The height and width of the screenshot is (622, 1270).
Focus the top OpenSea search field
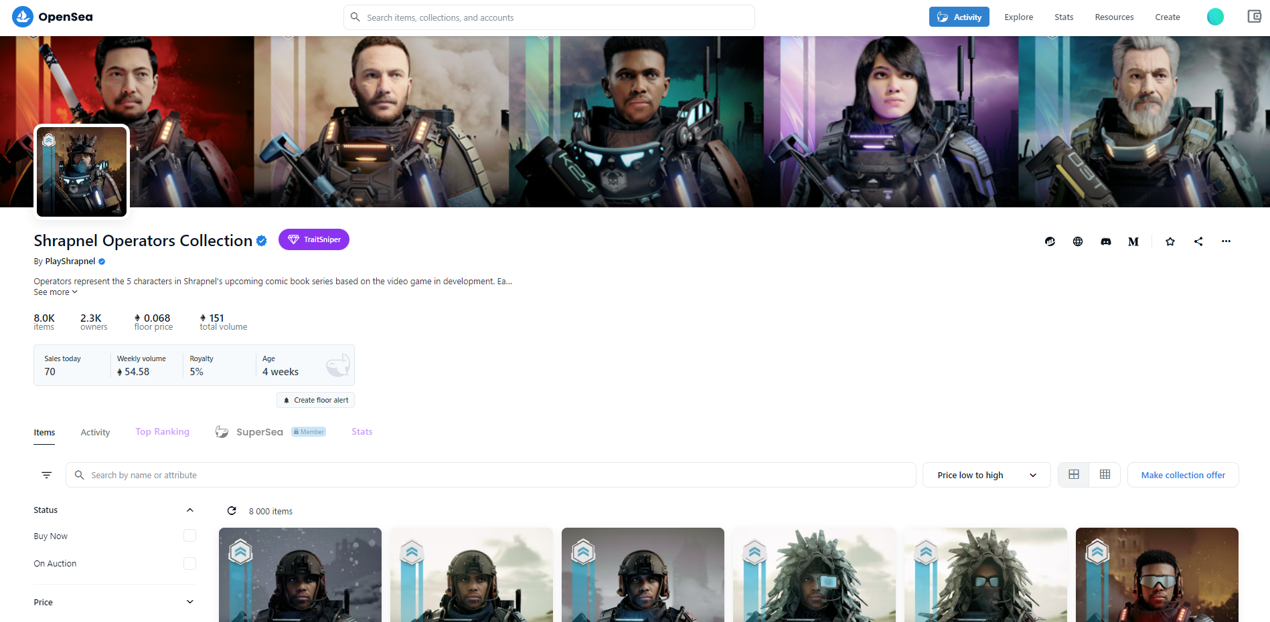(x=549, y=17)
